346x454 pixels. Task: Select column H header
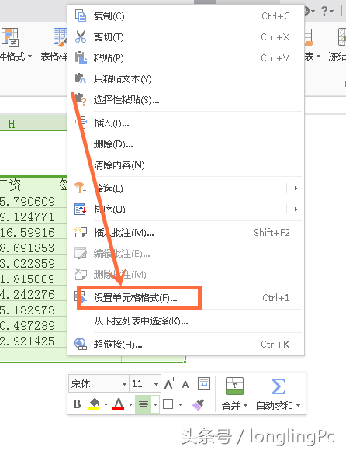coord(29,124)
